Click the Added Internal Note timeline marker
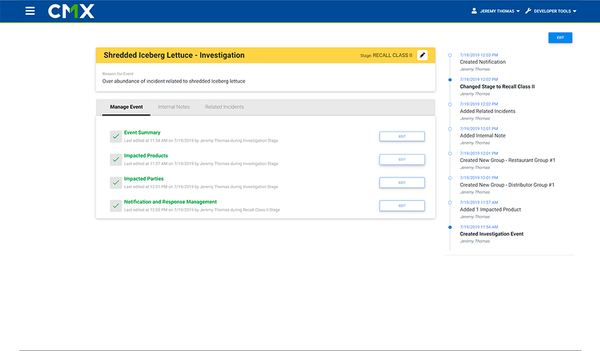Viewport: 600px width, 351px height. (x=450, y=129)
